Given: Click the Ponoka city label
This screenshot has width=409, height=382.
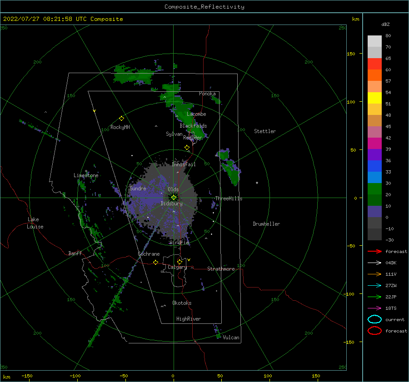Looking at the screenshot, I should point(207,94).
